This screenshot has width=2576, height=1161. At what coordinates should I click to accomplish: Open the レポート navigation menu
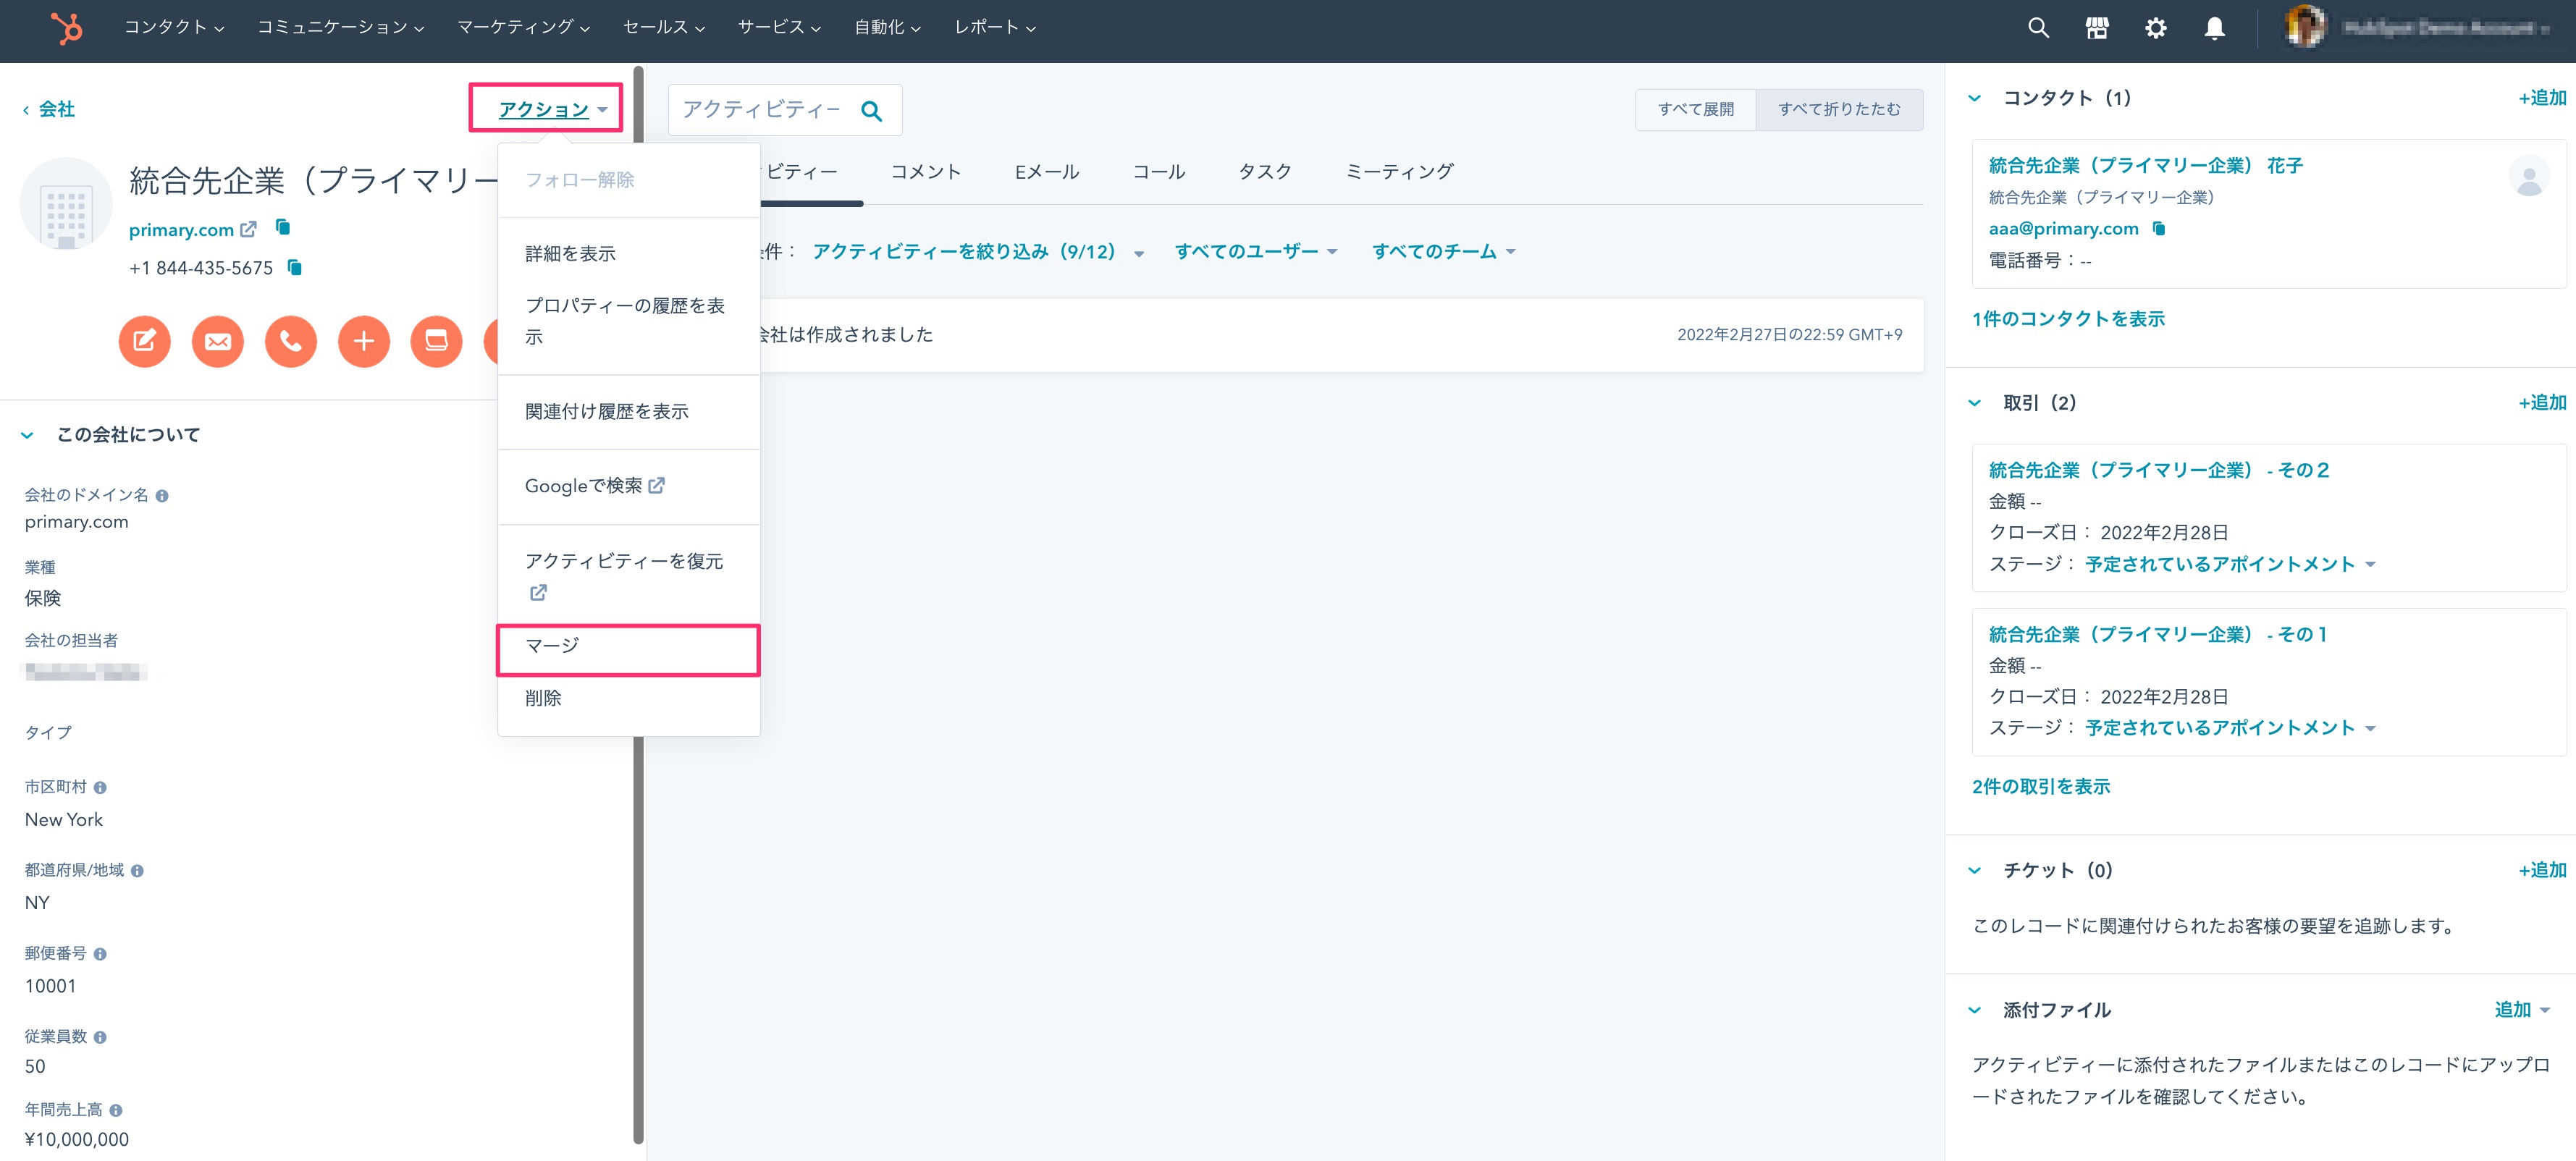(994, 27)
